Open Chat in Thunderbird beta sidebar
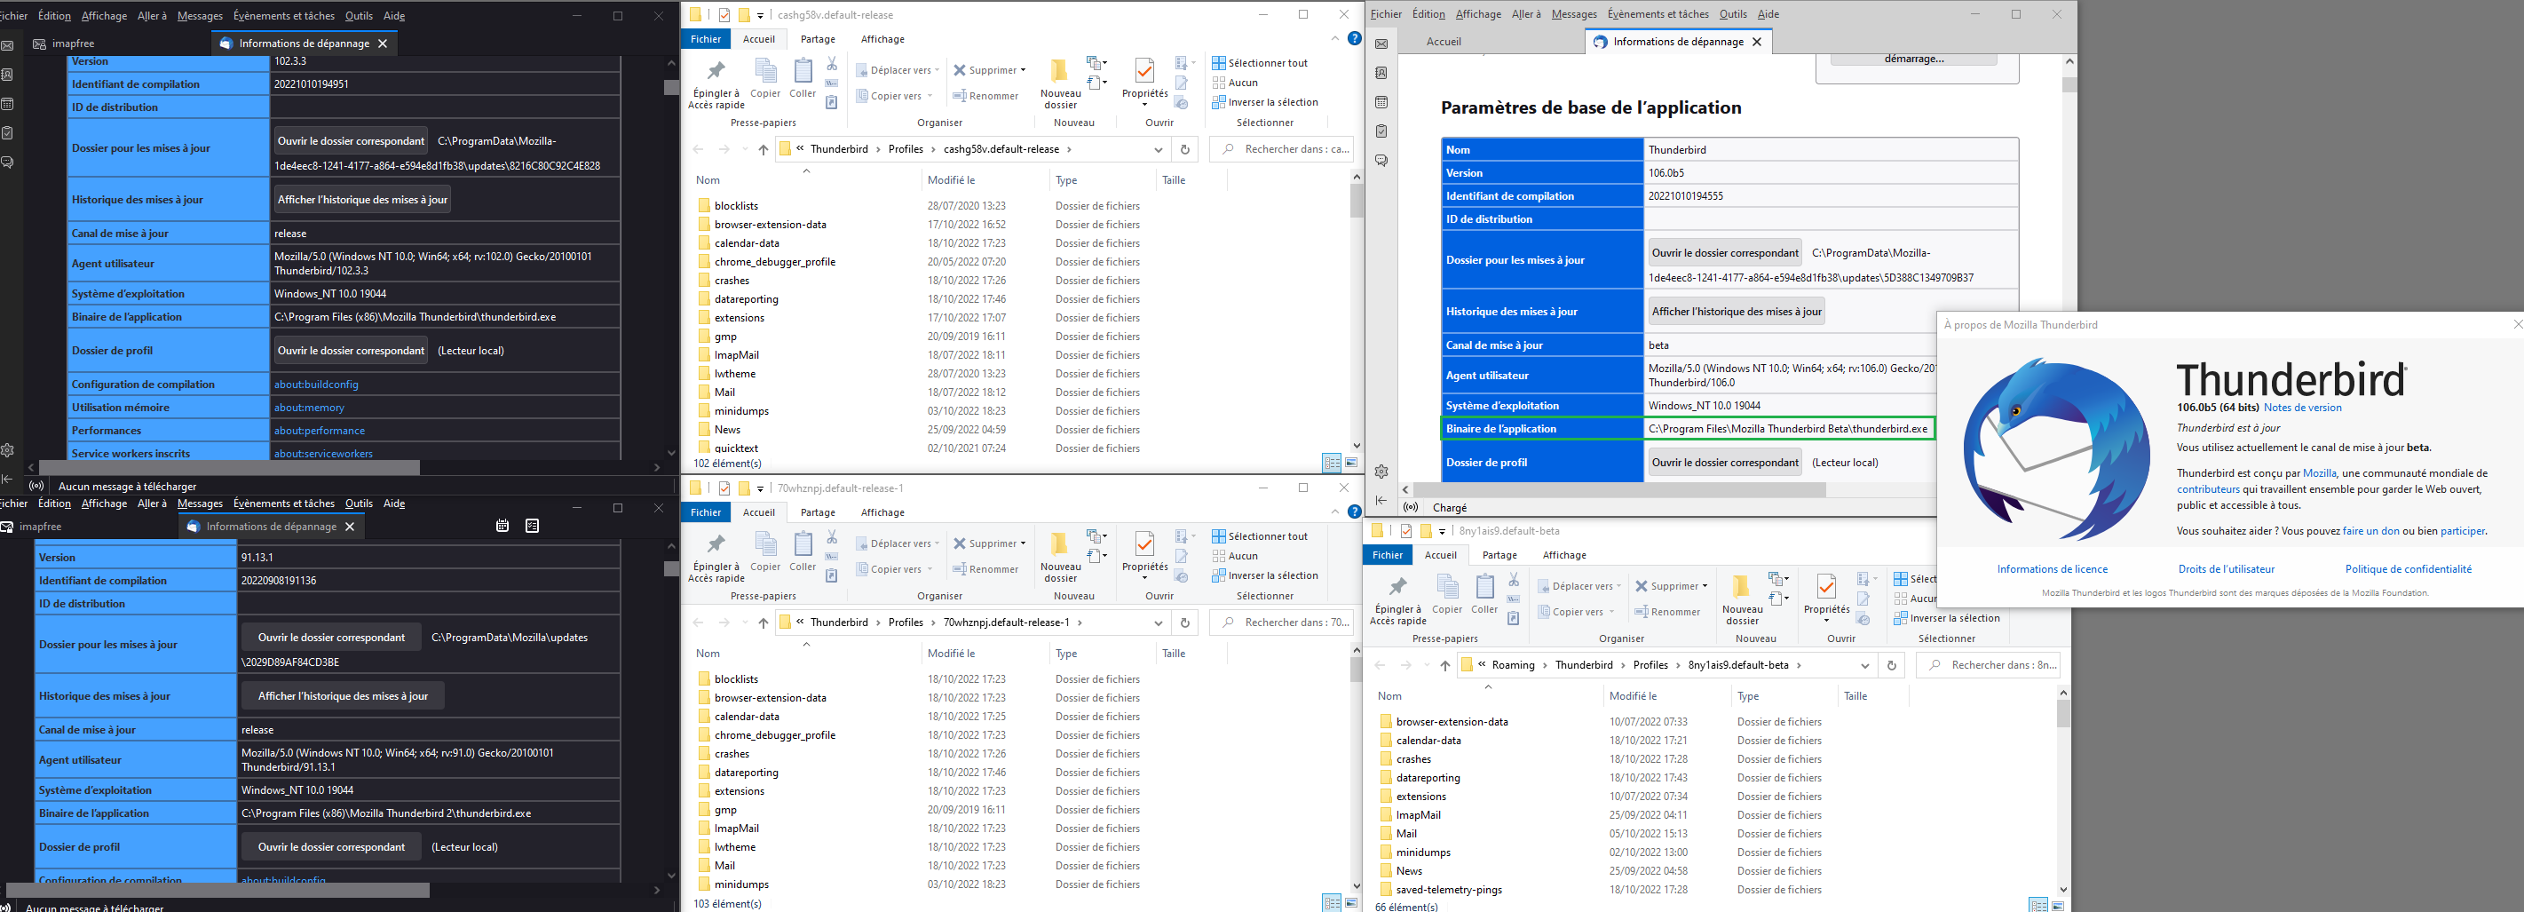 1381,161
